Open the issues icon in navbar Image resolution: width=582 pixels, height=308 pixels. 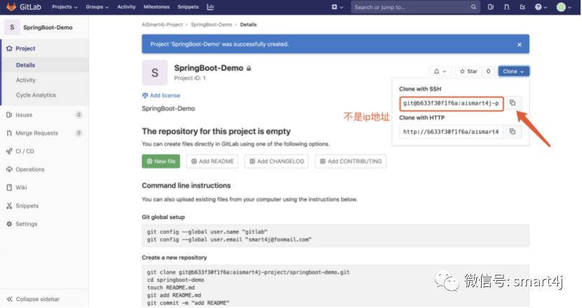(x=491, y=7)
